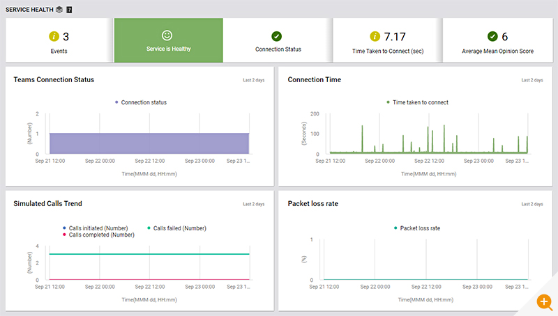Viewport: 558px width, 316px height.
Task: Open the Connection Status tile
Action: pos(278,40)
